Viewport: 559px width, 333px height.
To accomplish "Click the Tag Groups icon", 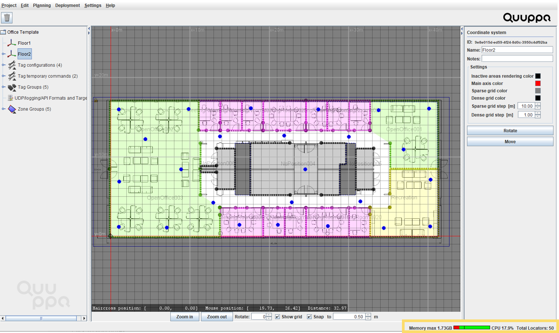I will (x=12, y=87).
